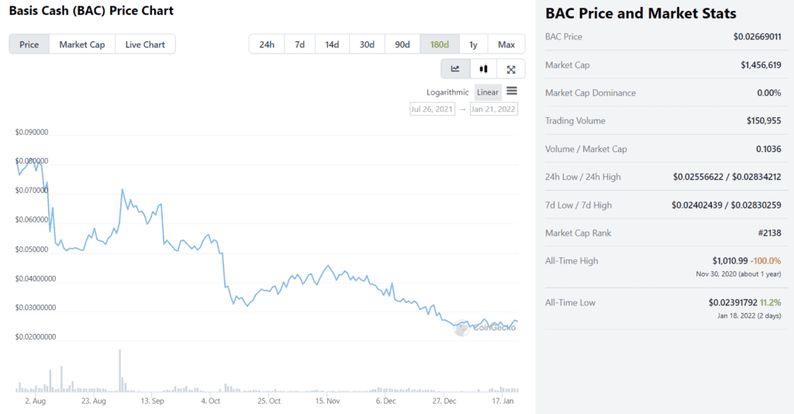This screenshot has height=414, width=794.
Task: Switch to the Price tab
Action: (x=29, y=44)
